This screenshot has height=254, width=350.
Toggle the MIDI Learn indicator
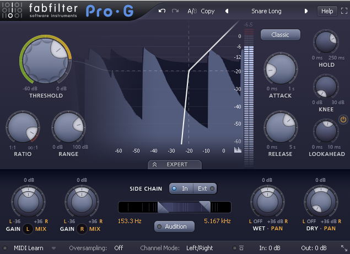pos(5,248)
